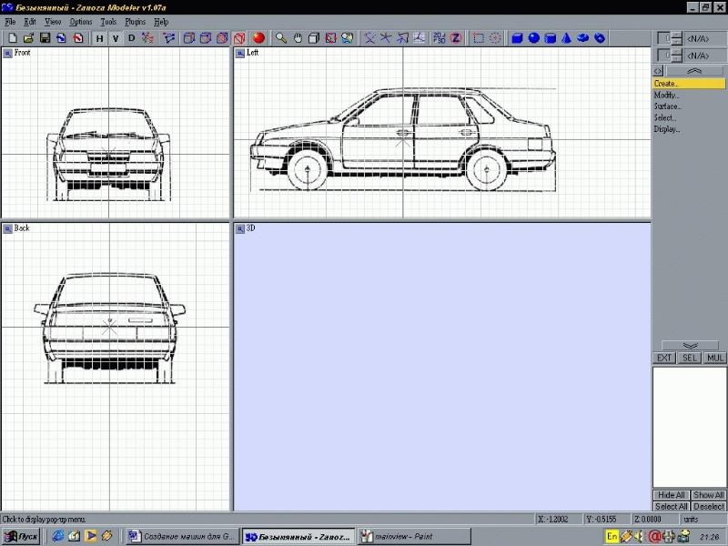Image resolution: width=728 pixels, height=546 pixels.
Task: Click the third blue-red cube icon
Action: tap(222, 38)
